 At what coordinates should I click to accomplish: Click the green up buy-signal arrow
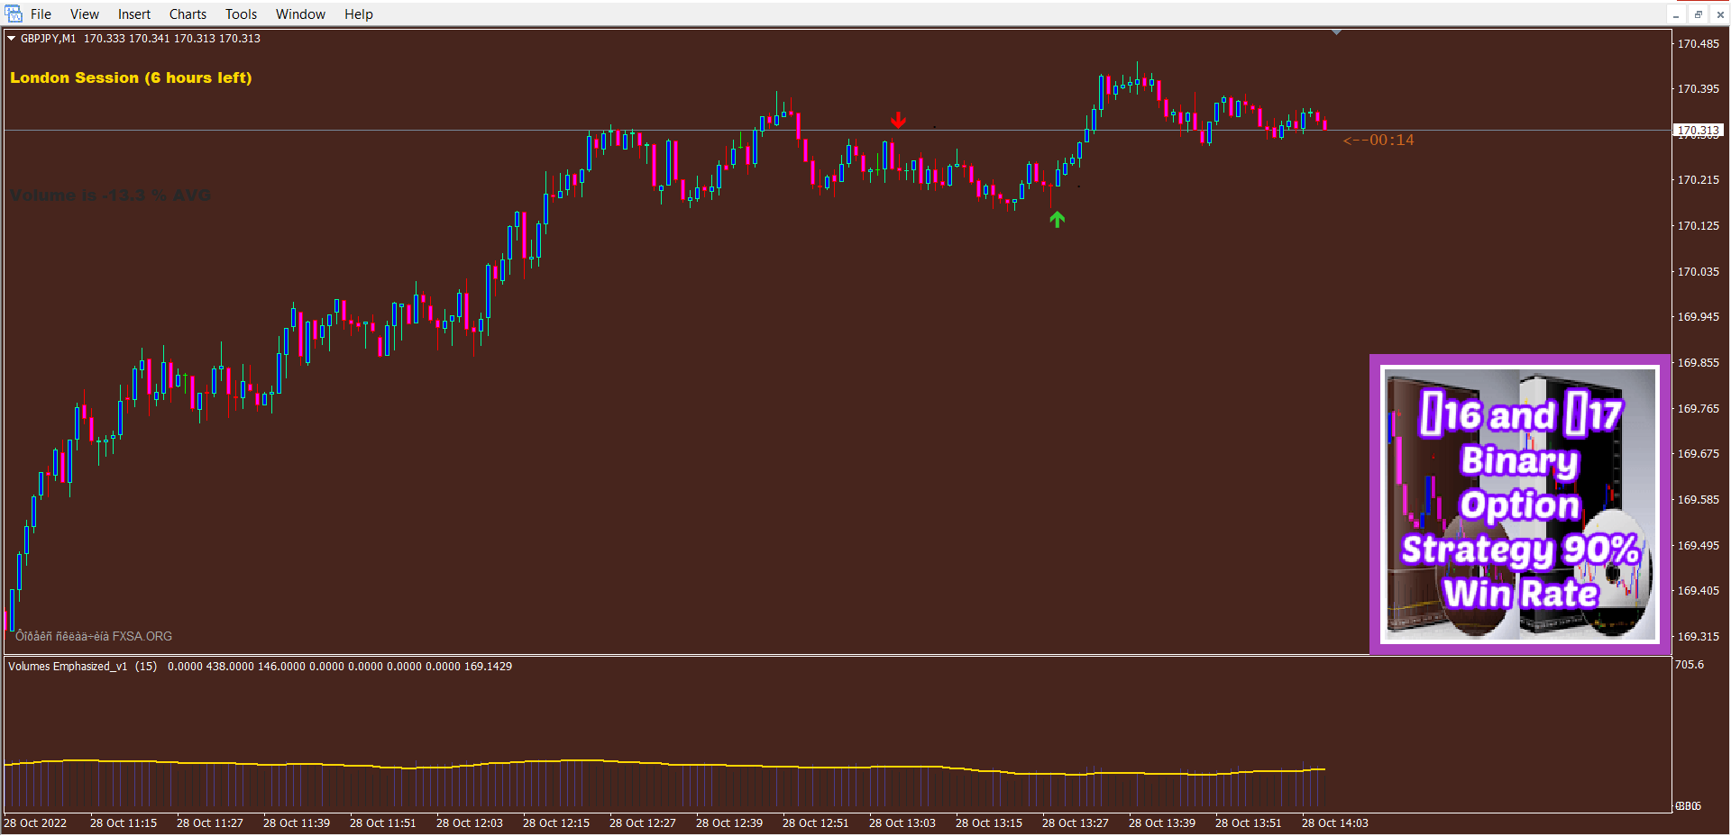pos(1058,219)
